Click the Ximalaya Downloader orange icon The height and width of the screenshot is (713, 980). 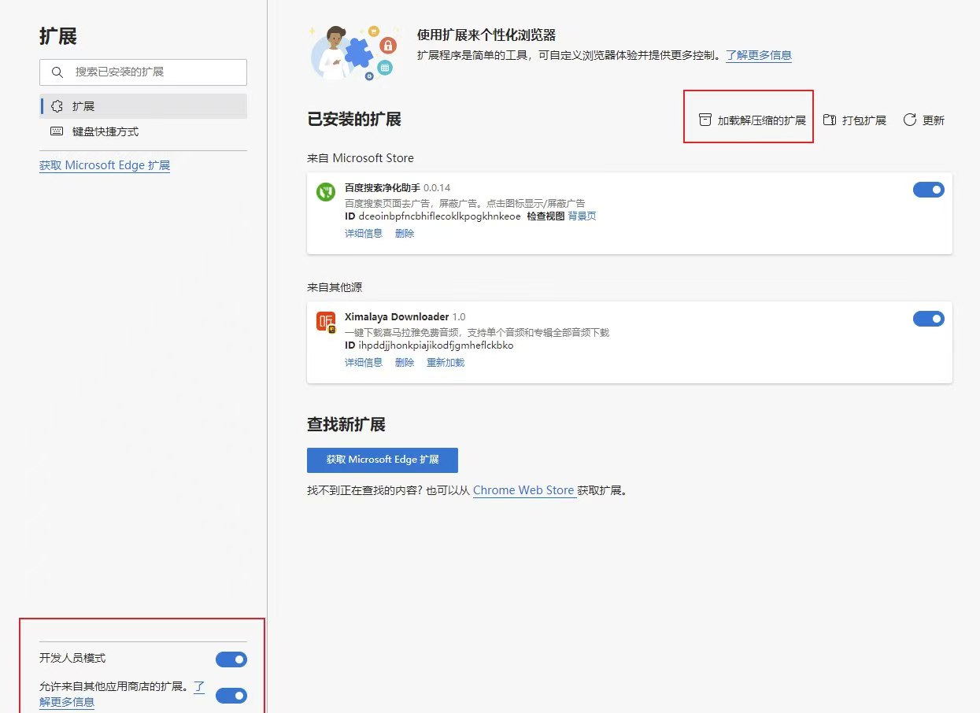326,322
